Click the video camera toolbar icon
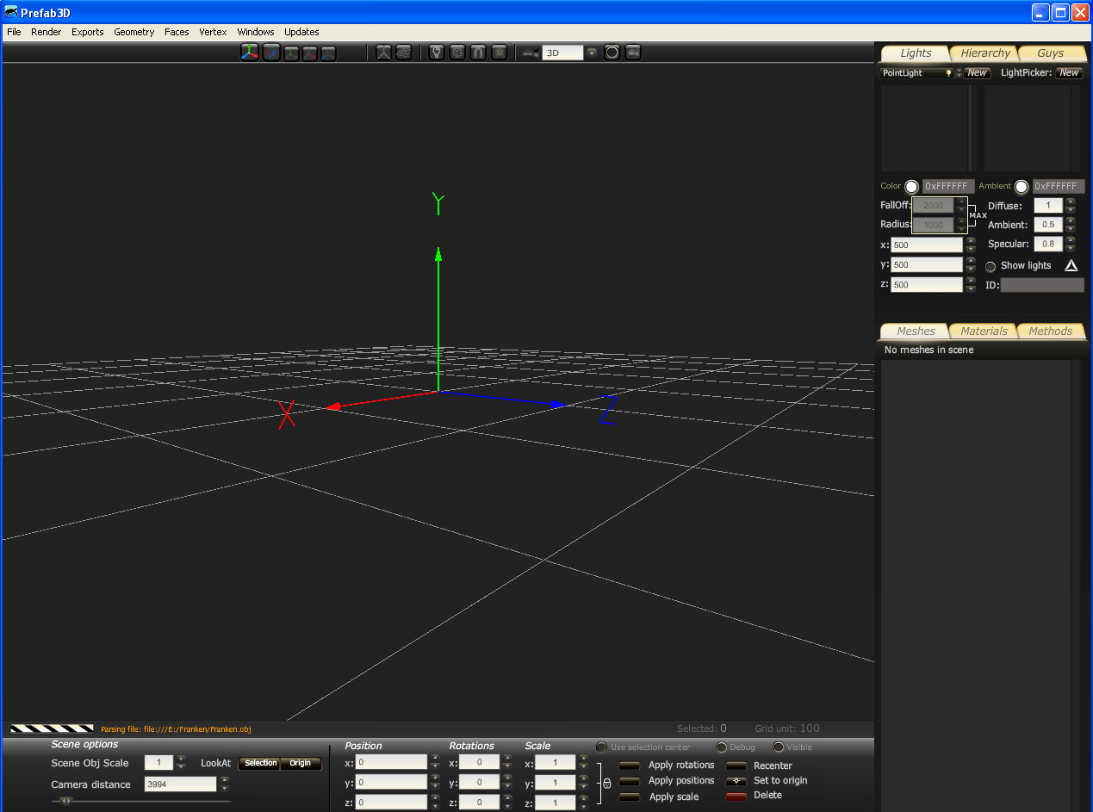Viewport: 1093px width, 812px height. pos(633,53)
